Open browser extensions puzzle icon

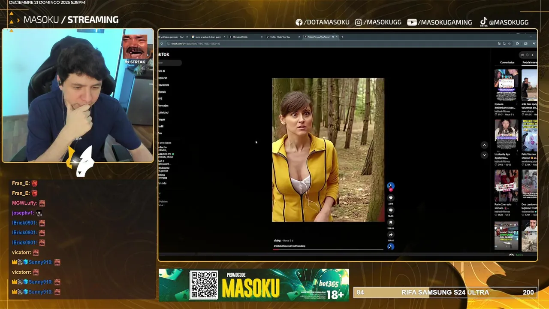pos(517,43)
